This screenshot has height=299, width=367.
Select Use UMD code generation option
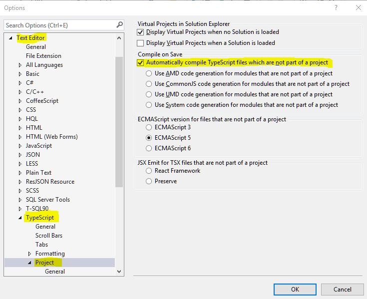[x=149, y=94]
